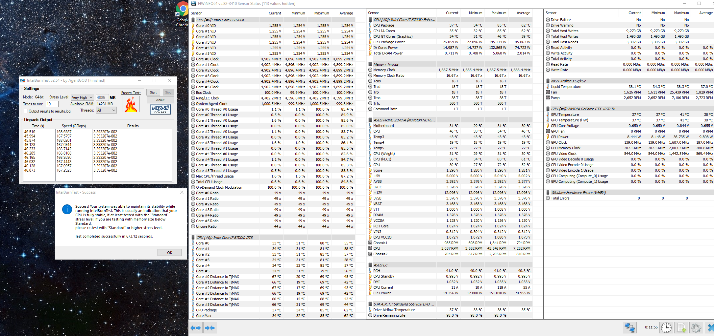Toggle Output results to results.log checkbox
This screenshot has width=714, height=336.
pos(26,111)
